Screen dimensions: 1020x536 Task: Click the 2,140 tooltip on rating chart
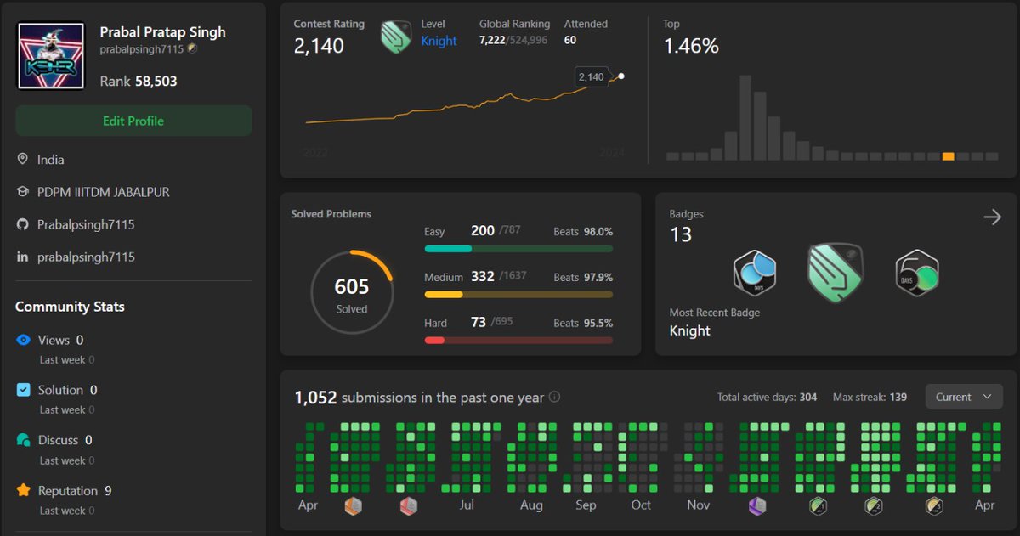point(592,76)
